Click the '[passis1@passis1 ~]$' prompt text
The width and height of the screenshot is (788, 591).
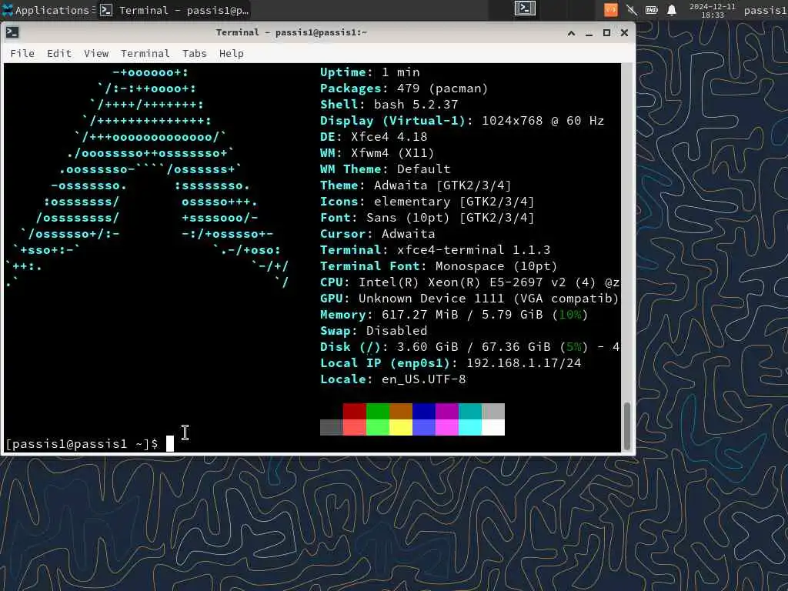pos(82,444)
